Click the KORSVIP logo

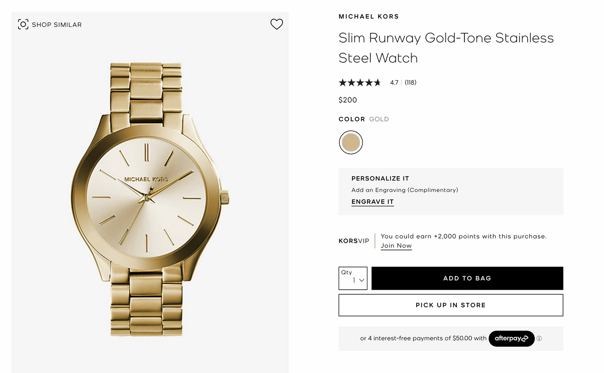click(x=354, y=241)
